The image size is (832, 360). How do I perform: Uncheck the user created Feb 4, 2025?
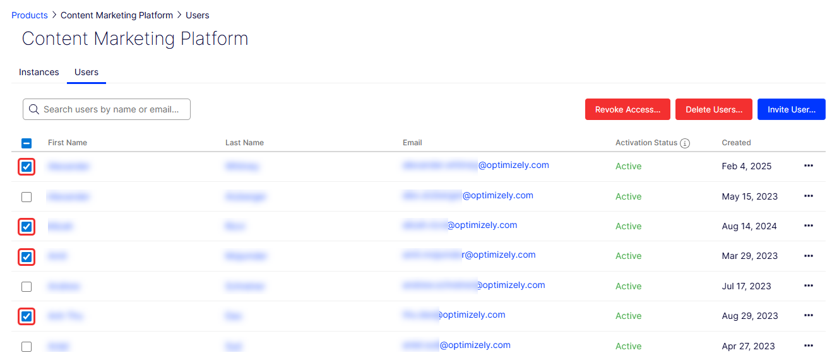click(x=27, y=167)
